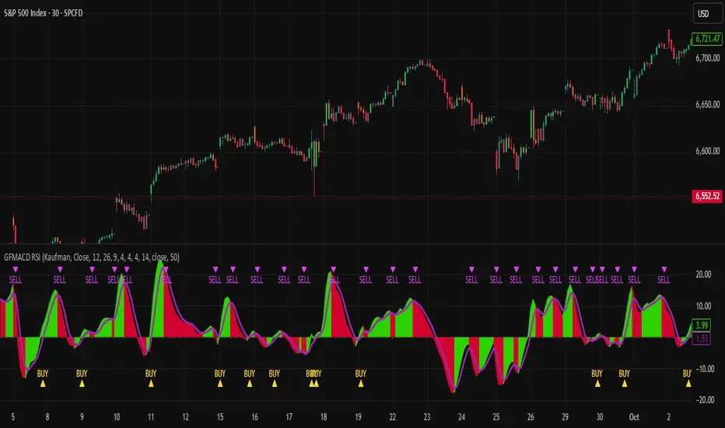This screenshot has height=428, width=725.
Task: Select the BUY signal directly above date 19
Action: [361, 378]
